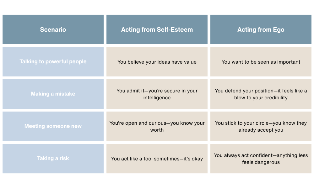Select 'You want to be seen as important'
This screenshot has width=314, height=188.
(x=261, y=62)
